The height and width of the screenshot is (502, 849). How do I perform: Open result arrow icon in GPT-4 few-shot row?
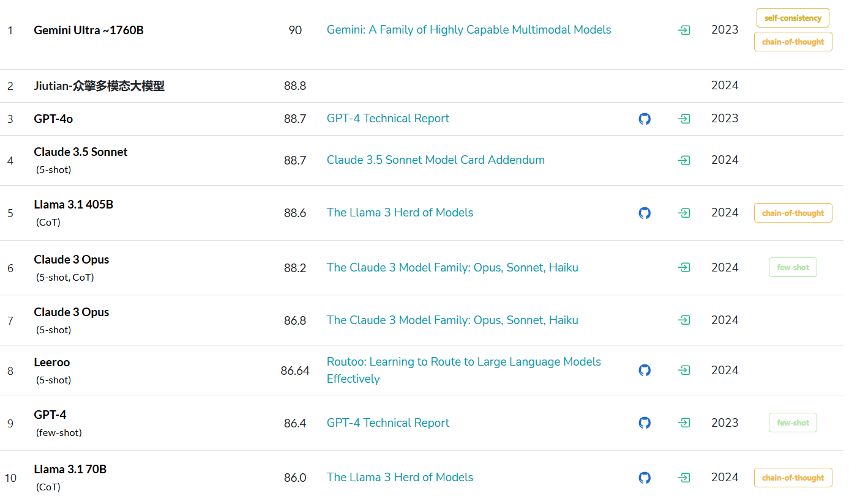[x=684, y=423]
